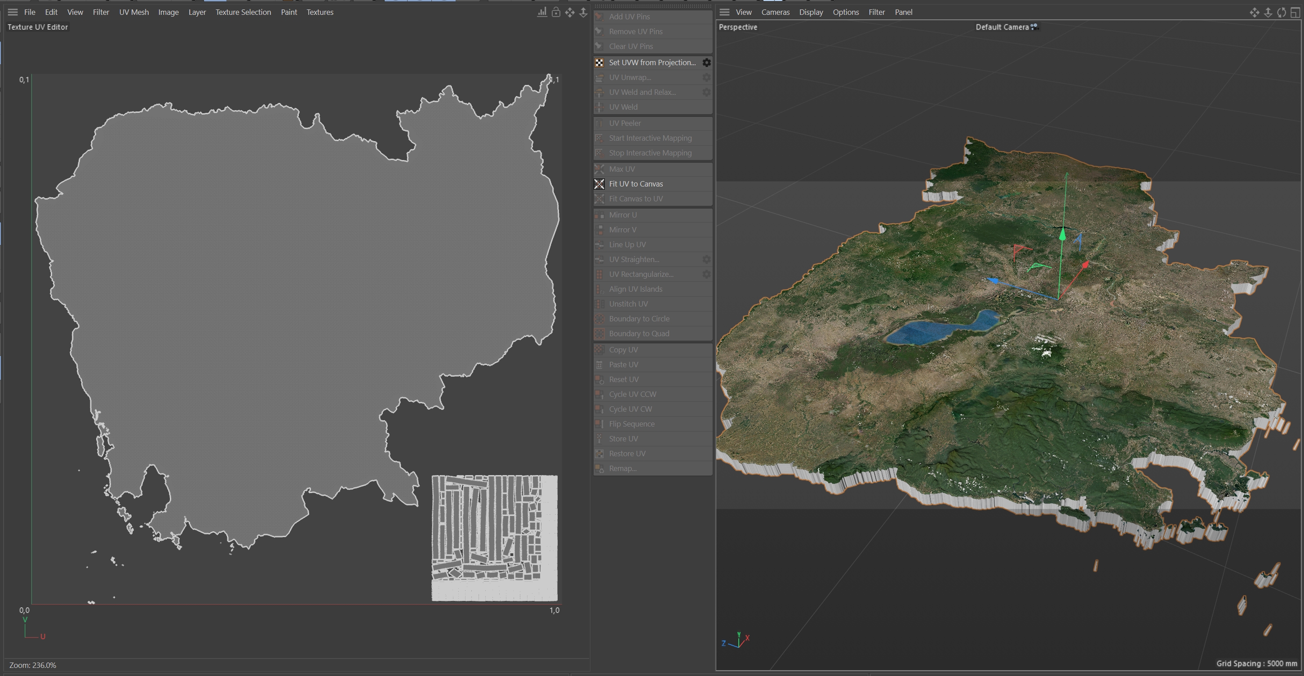Click the UV Editor pan arrows icon
Screen dimensions: 1304x676
[570, 12]
